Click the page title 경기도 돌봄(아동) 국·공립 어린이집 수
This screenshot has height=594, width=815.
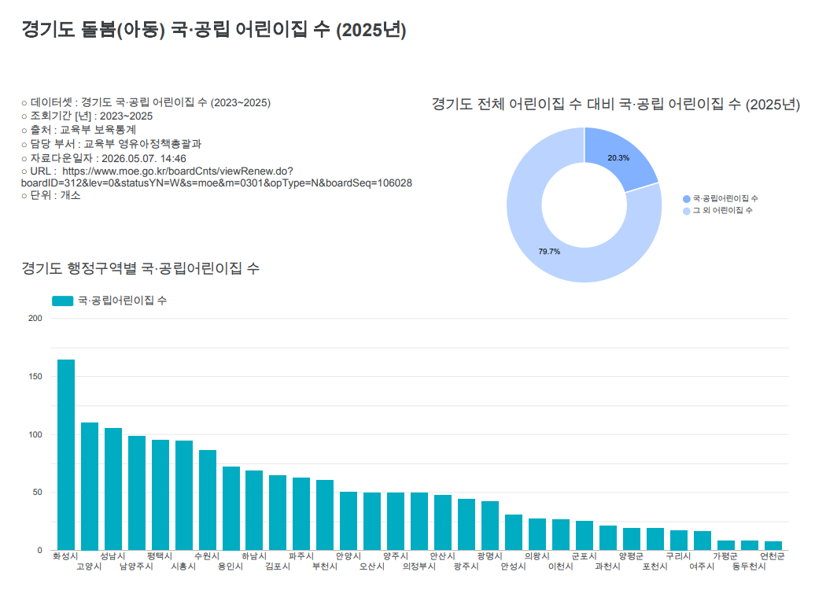click(214, 30)
